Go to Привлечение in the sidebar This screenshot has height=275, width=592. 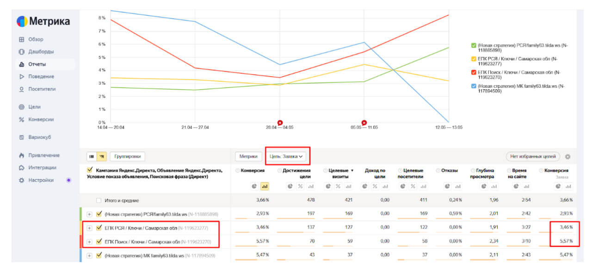point(44,155)
